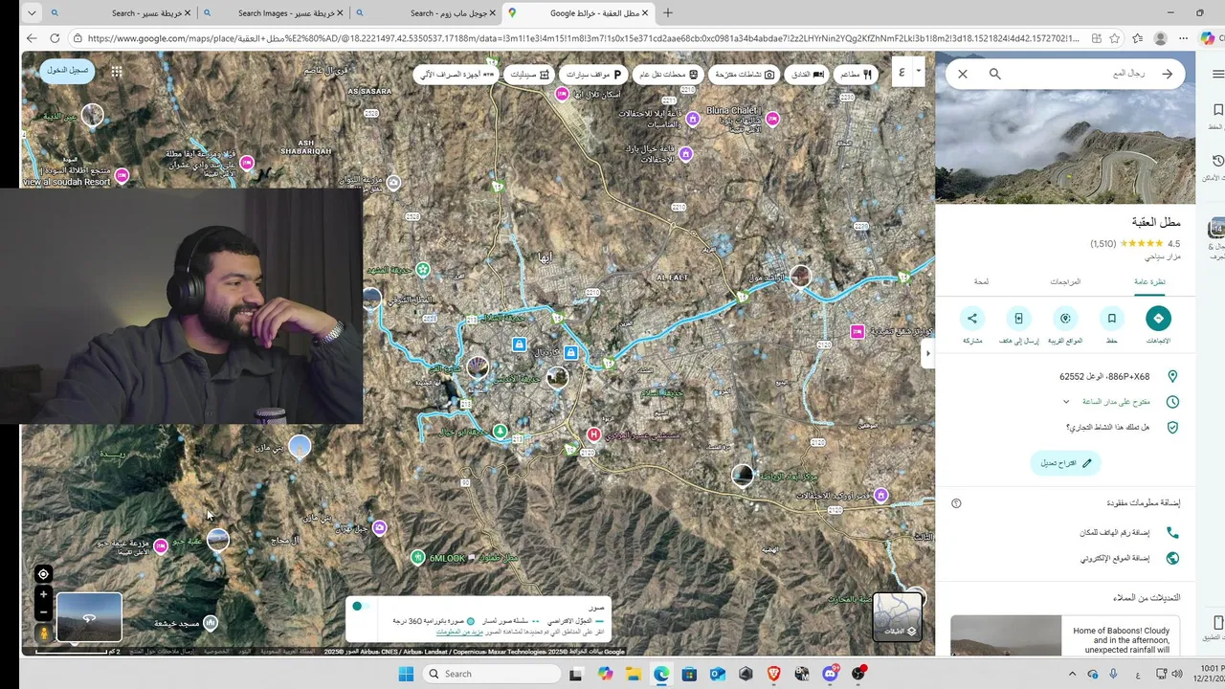The width and height of the screenshot is (1225, 689).
Task: Zoom out with the map minus button
Action: tap(43, 612)
